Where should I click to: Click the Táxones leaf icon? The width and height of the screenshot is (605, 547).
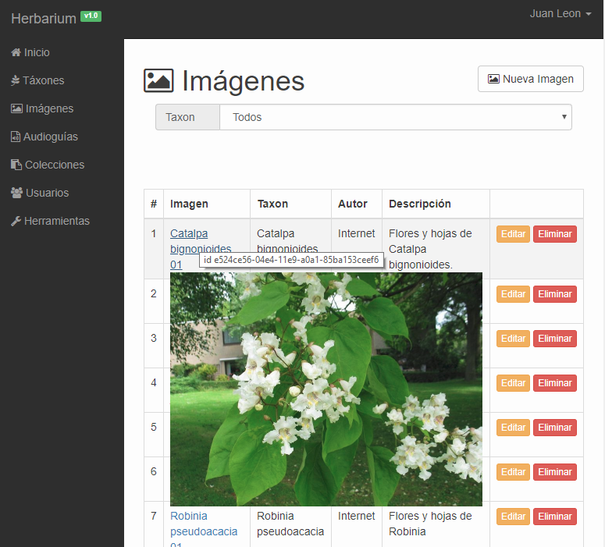tap(16, 80)
